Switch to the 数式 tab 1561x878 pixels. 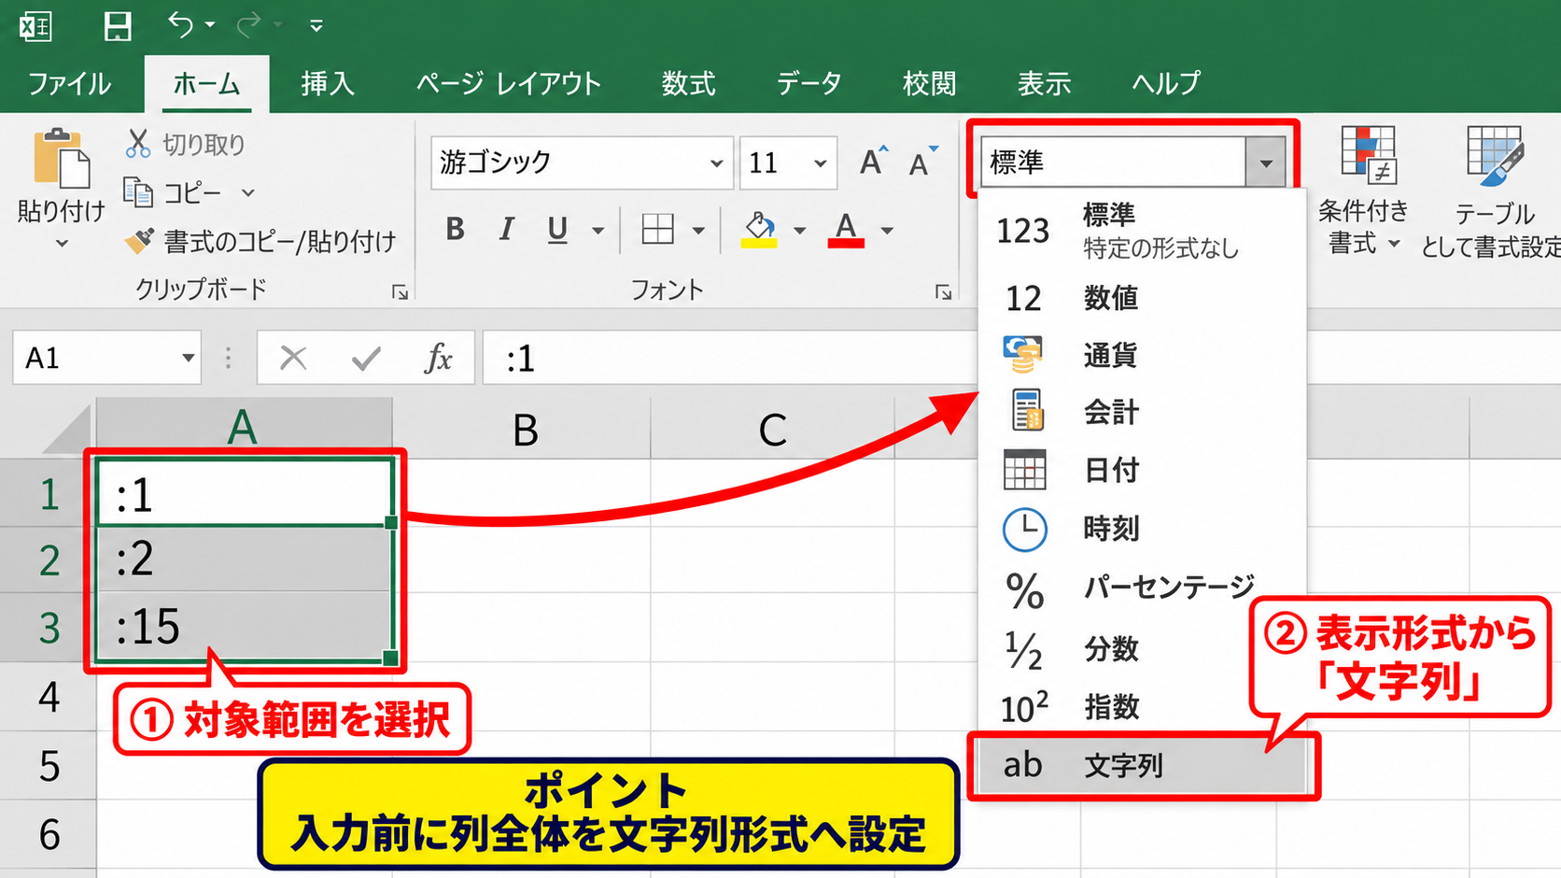(x=688, y=84)
